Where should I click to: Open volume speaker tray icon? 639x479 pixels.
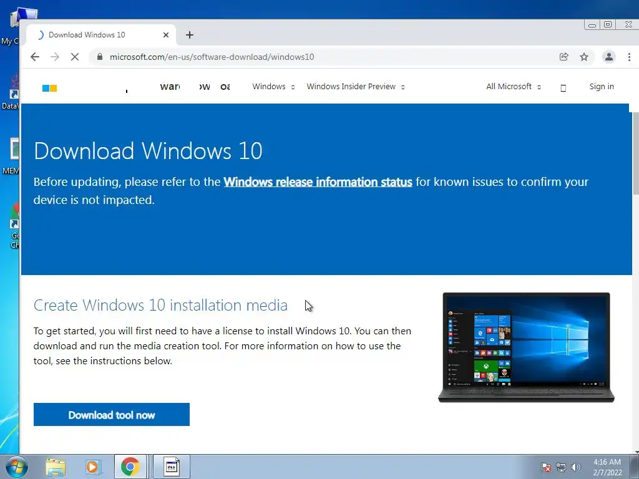pos(576,467)
